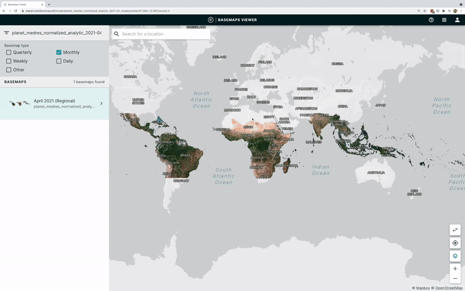Click the search magnifier icon on map

pyautogui.click(x=117, y=34)
